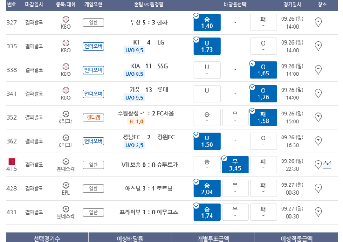This screenshot has height=242, width=343.
Task: Select 무 option for 수원삼성 vs FC서울
Action: click(x=235, y=117)
